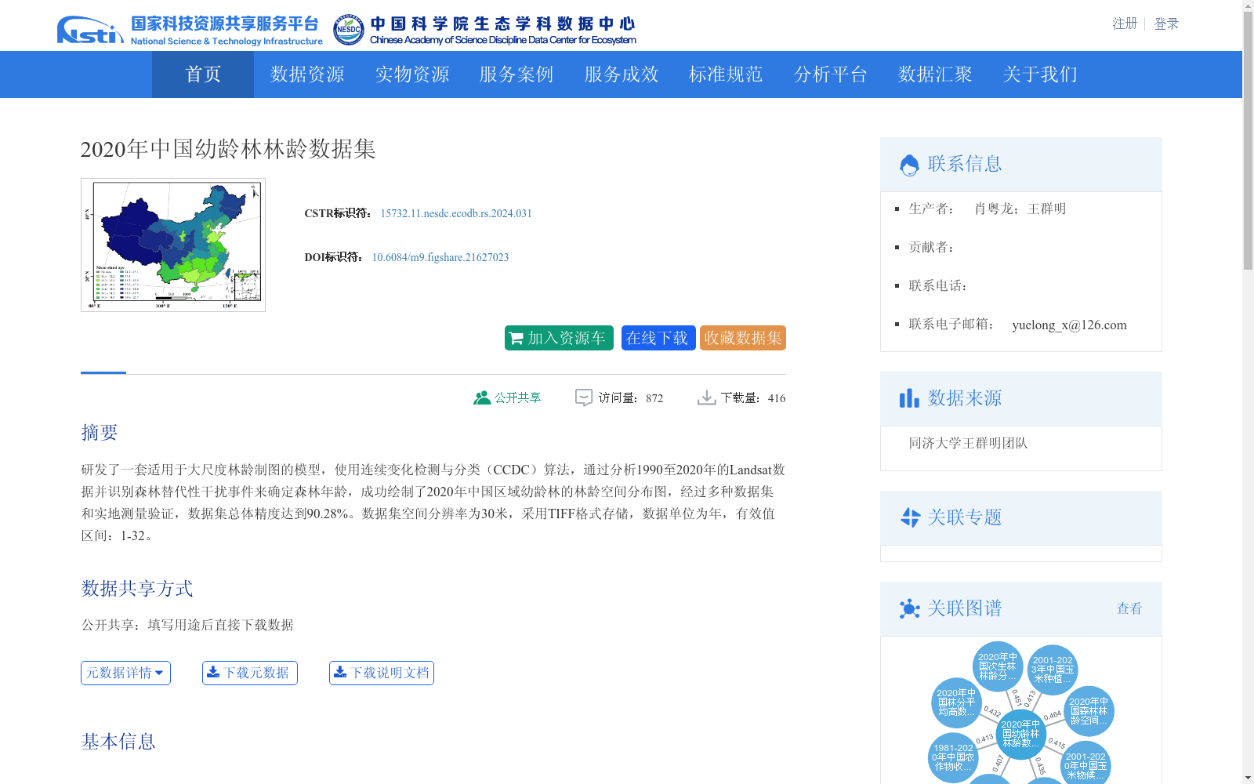Click the 登录 link

point(1166,24)
